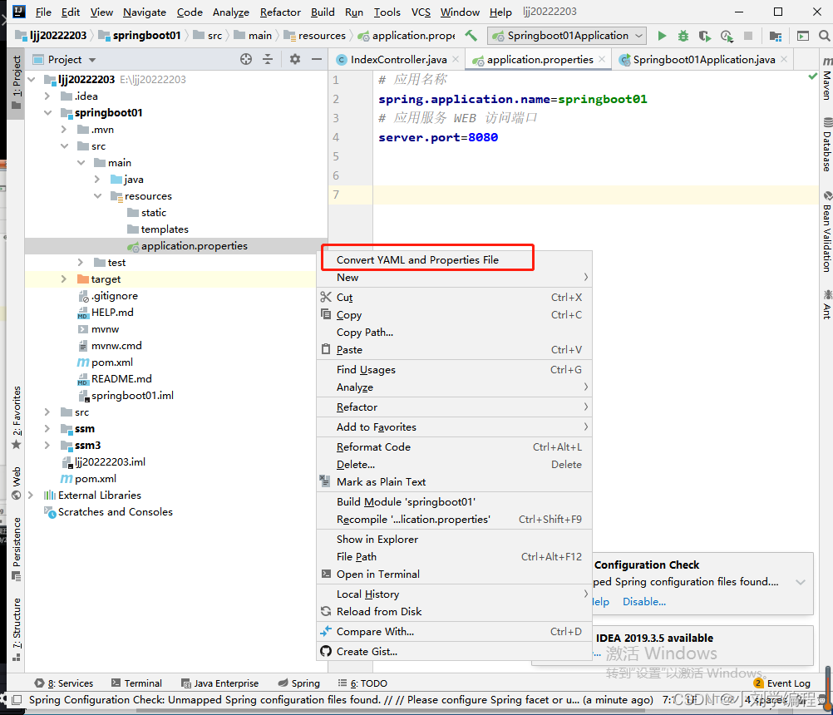Click the build project hammer icon

(471, 36)
